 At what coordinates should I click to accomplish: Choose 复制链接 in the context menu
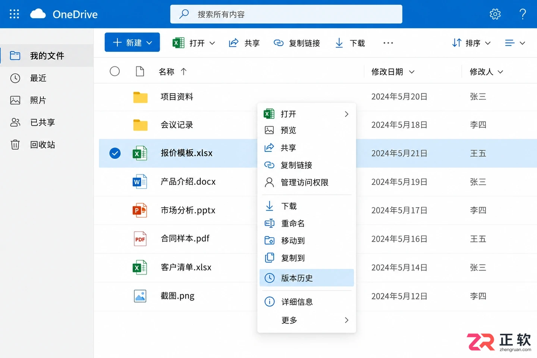pos(307,165)
